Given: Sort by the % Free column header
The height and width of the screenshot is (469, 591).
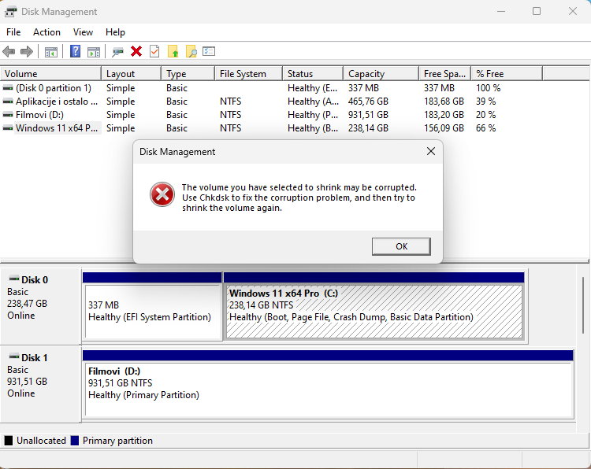Looking at the screenshot, I should coord(507,74).
